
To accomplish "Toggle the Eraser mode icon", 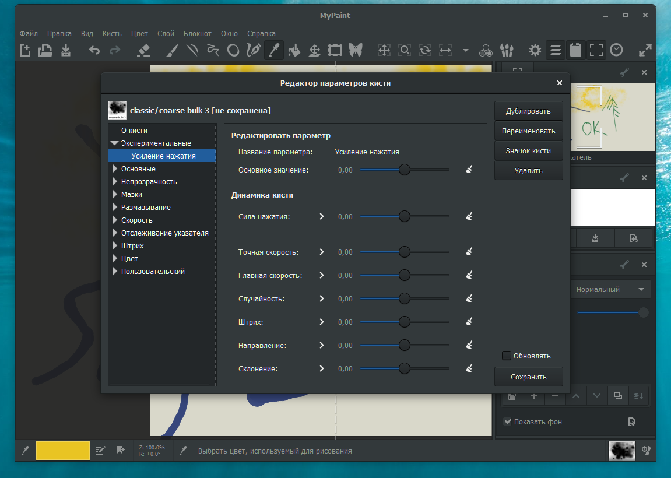I will [x=143, y=51].
